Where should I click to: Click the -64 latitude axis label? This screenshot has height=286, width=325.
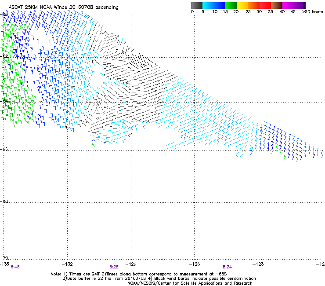point(4,101)
